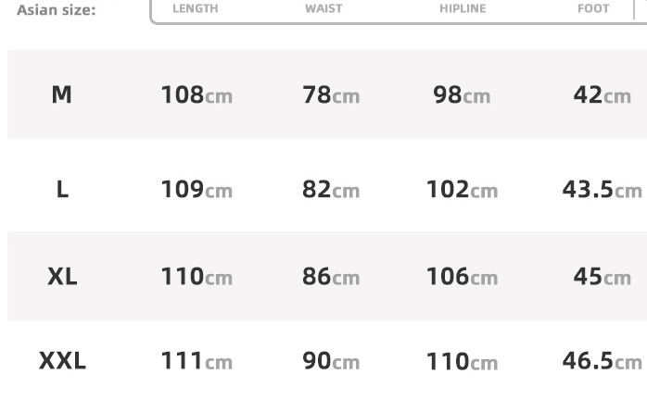
Task: Click the 43.5cm foot value
Action: (x=602, y=190)
